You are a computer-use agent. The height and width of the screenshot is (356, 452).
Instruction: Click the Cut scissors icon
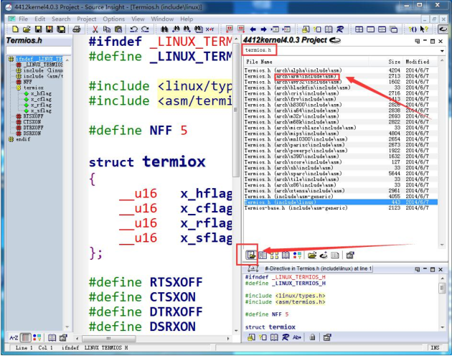coord(95,29)
